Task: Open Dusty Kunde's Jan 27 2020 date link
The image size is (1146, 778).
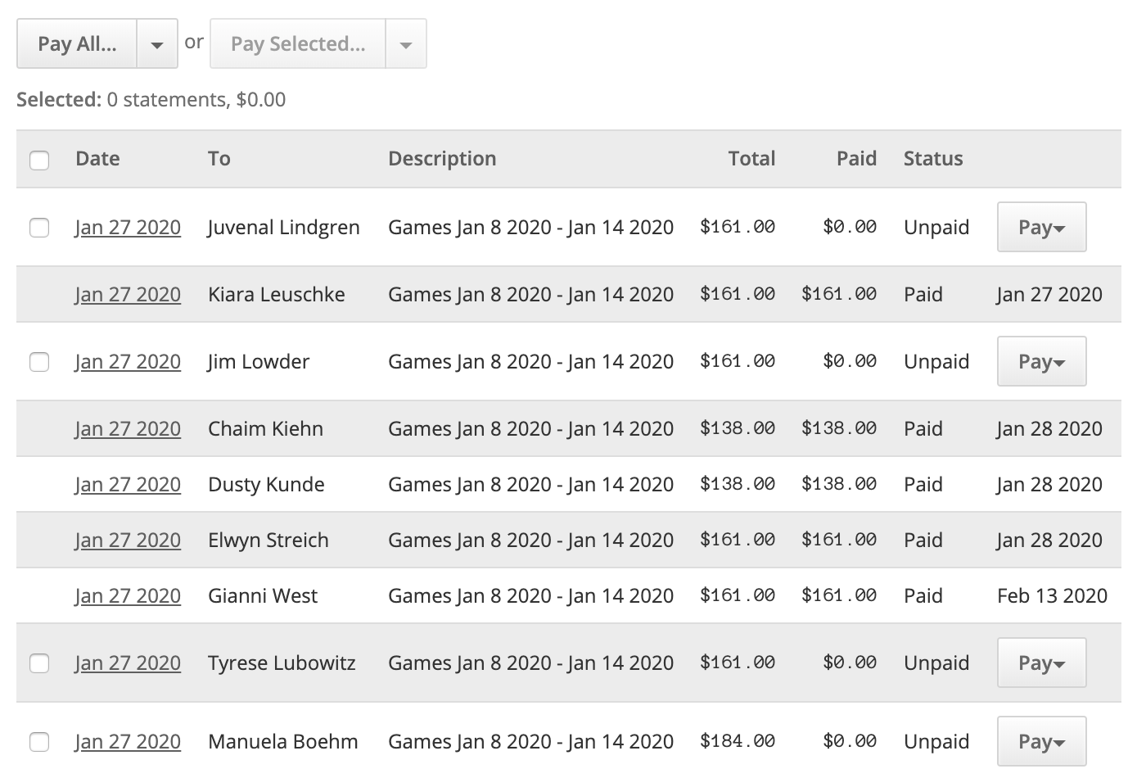Action: [x=128, y=484]
